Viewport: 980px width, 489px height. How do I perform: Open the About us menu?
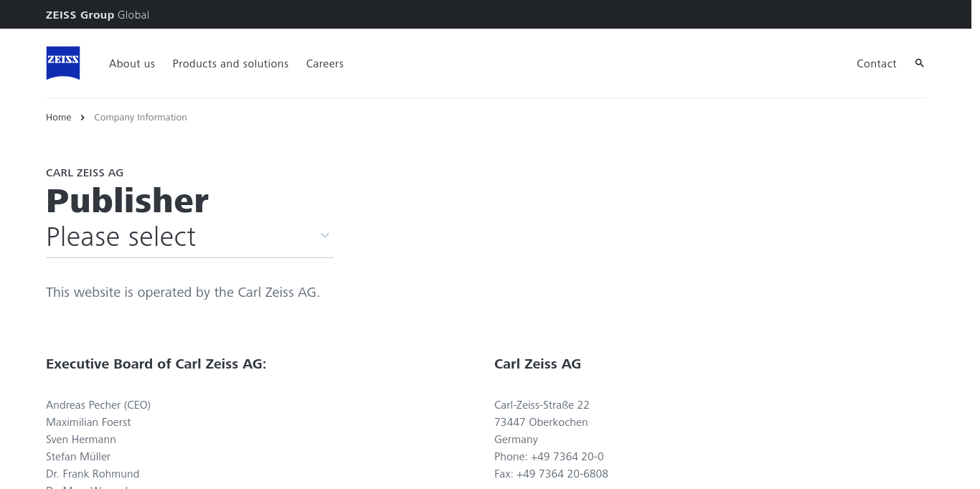pos(132,64)
